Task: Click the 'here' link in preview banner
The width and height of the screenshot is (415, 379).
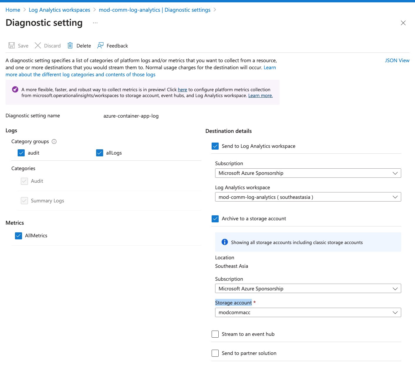Action: click(x=183, y=89)
